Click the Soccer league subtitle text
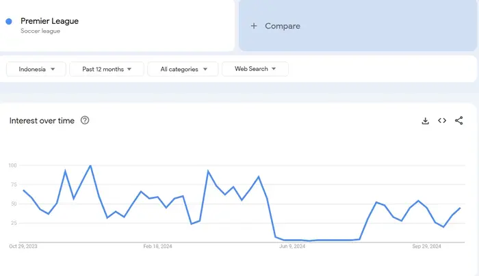This screenshot has height=276, width=479. [x=40, y=31]
